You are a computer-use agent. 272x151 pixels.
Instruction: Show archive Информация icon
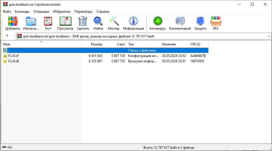pyautogui.click(x=133, y=21)
